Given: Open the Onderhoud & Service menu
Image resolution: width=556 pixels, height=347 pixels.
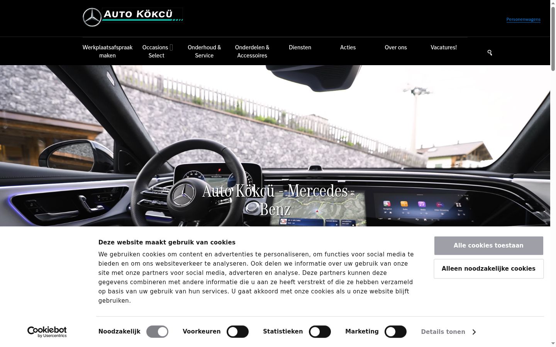Looking at the screenshot, I should [x=204, y=51].
